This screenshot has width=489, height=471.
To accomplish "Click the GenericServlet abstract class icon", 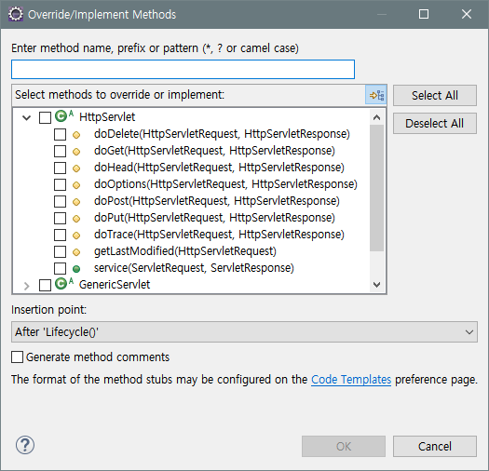I will 64,284.
